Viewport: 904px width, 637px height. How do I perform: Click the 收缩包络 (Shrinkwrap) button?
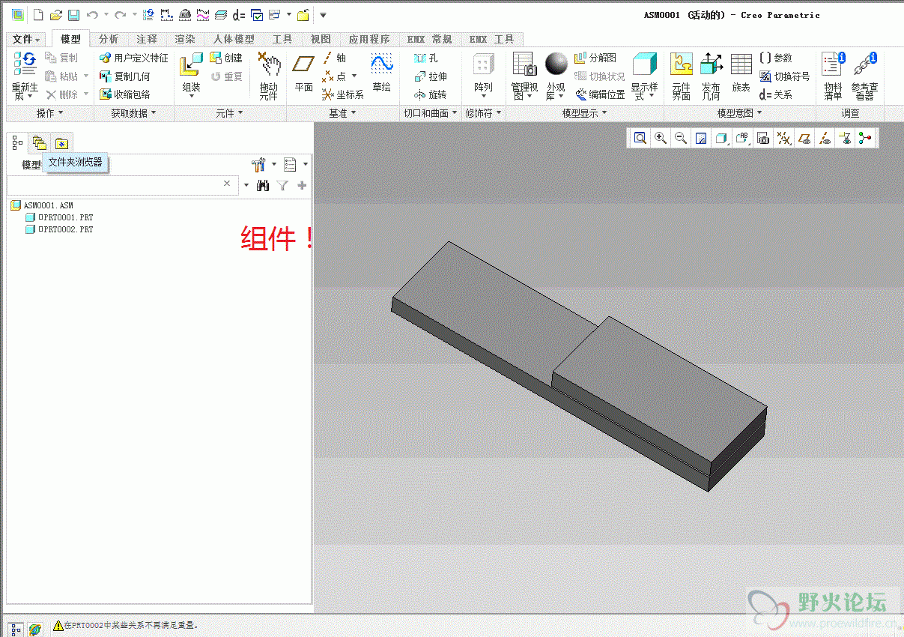coord(124,94)
